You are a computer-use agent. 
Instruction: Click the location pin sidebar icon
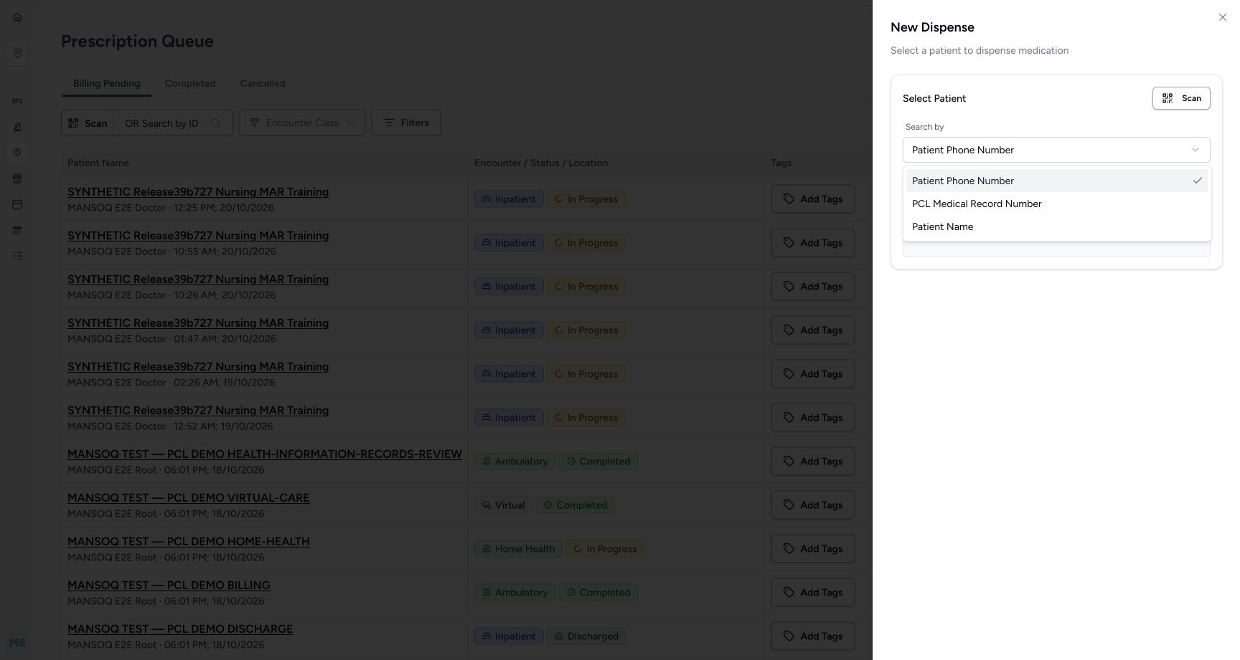[17, 53]
